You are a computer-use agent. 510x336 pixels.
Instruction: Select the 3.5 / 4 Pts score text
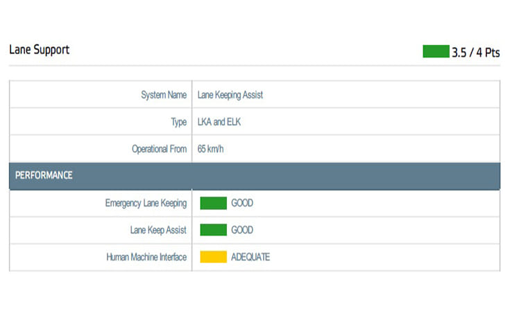(x=476, y=53)
